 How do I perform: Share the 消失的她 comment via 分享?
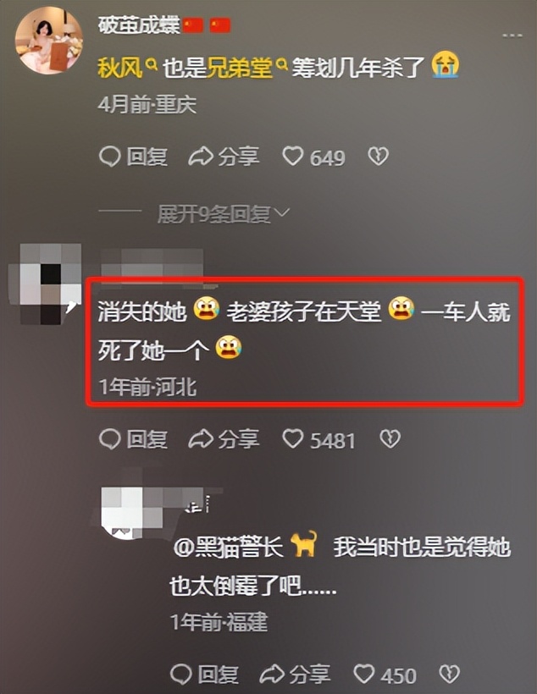pos(224,439)
